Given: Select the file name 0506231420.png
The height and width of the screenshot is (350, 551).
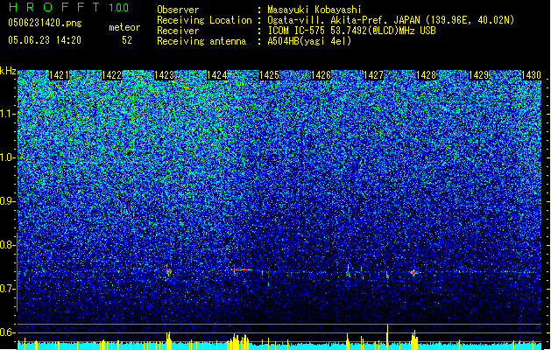Looking at the screenshot, I should [x=45, y=23].
